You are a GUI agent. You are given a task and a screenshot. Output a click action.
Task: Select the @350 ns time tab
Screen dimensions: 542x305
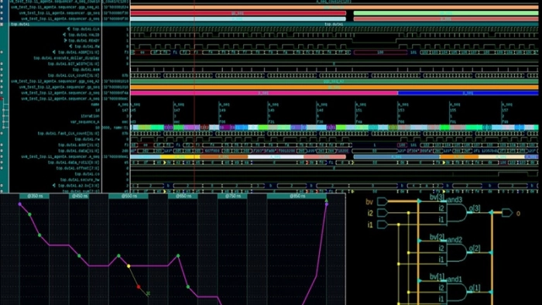34,196
